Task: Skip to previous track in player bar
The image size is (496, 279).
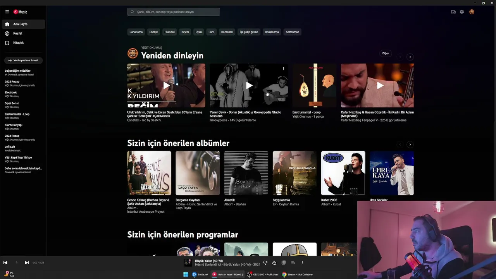Action: click(5, 263)
